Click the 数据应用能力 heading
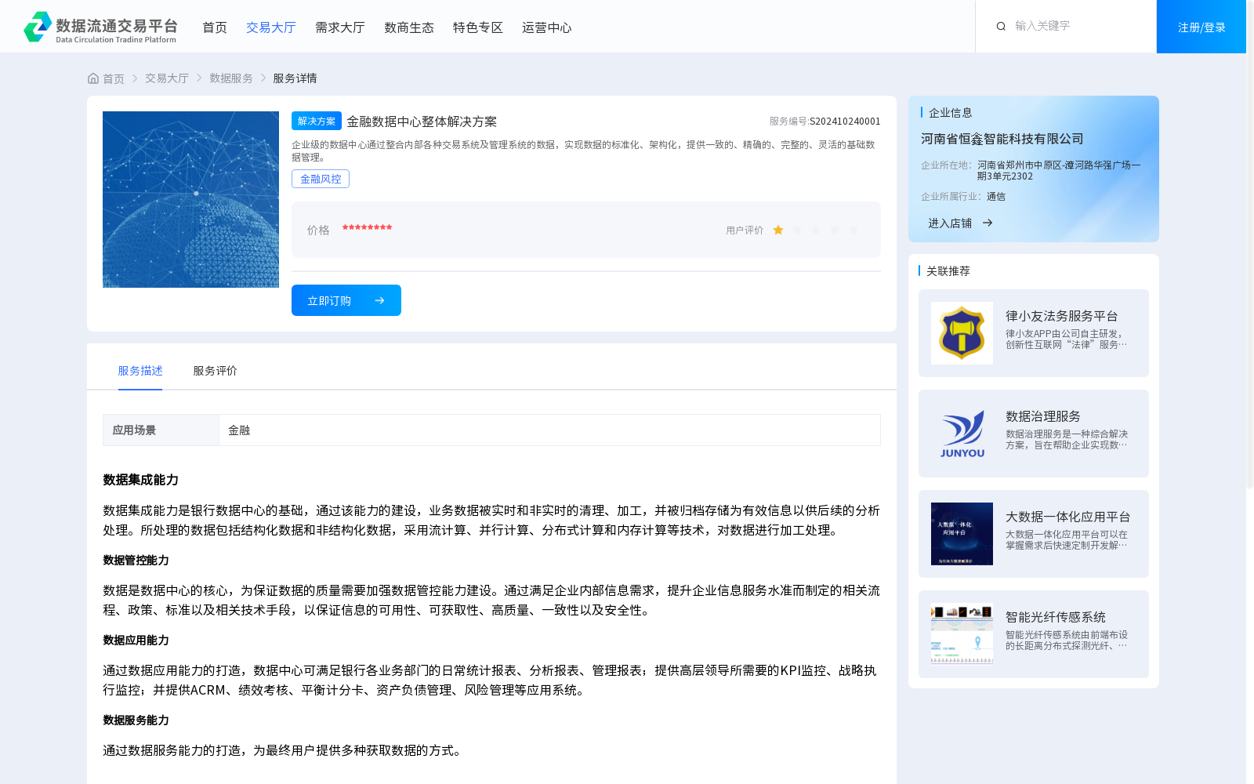Screen dimensions: 1254x784 pyautogui.click(x=136, y=641)
